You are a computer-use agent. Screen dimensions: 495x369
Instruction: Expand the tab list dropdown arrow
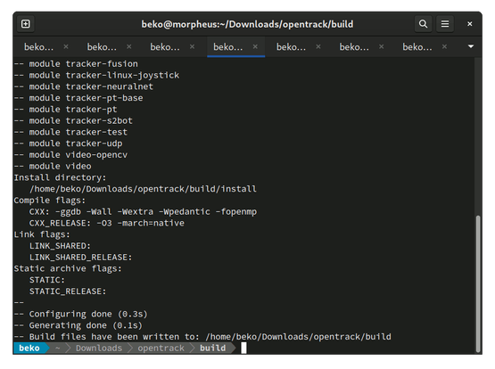(471, 46)
